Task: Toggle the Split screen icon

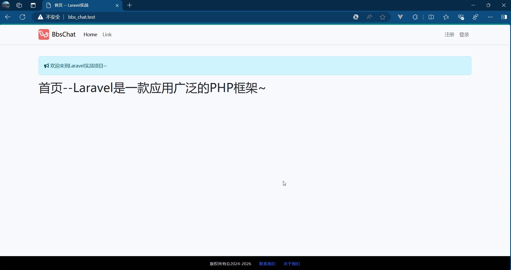Action: tap(431, 17)
